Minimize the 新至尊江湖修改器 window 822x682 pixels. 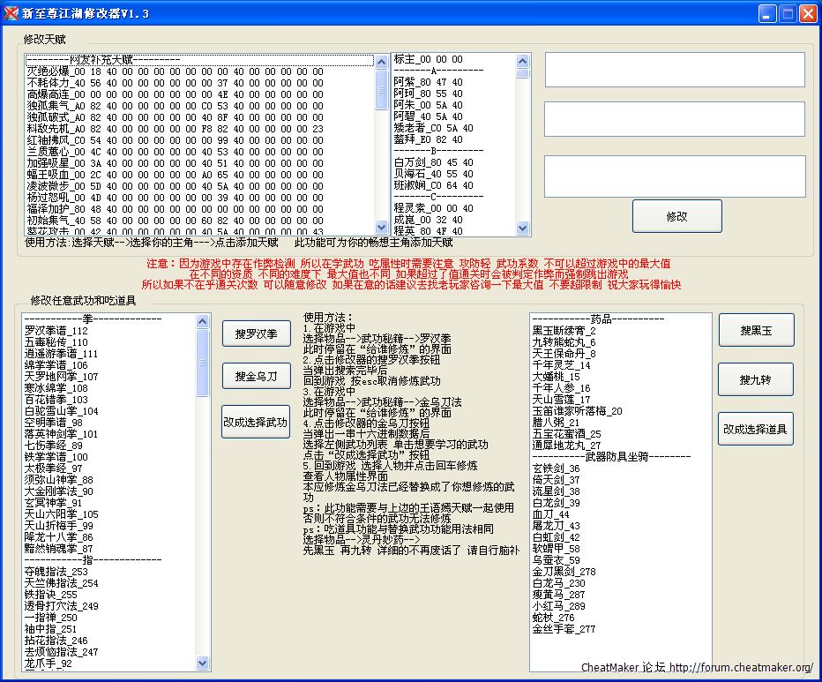(766, 13)
